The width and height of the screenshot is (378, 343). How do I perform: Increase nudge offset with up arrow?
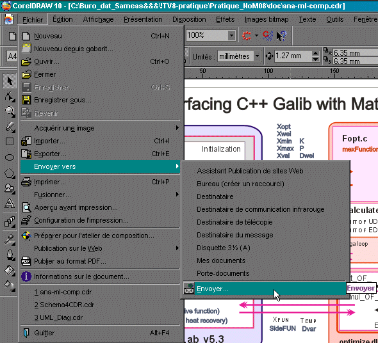click(315, 54)
